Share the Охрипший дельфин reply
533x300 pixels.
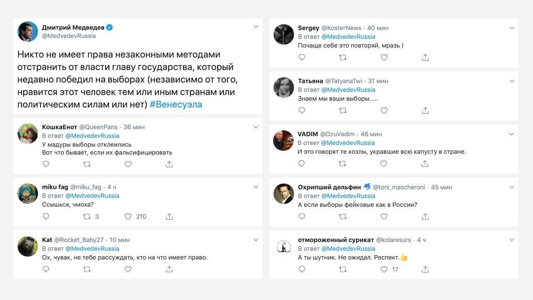[x=425, y=217]
